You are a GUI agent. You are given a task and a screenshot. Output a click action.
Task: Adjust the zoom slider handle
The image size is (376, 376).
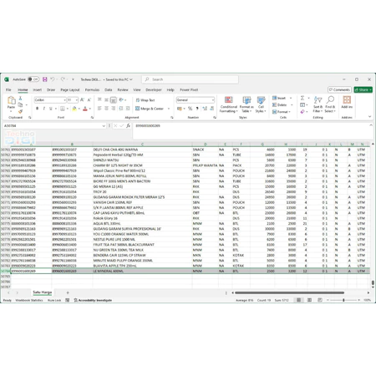coord(343,300)
